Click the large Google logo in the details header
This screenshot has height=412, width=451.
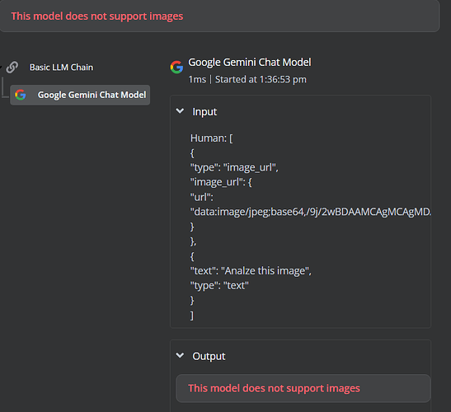[176, 68]
